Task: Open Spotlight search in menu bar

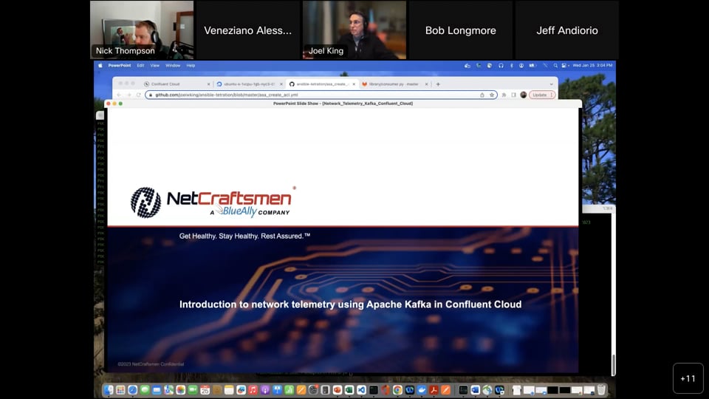Action: pyautogui.click(x=555, y=66)
